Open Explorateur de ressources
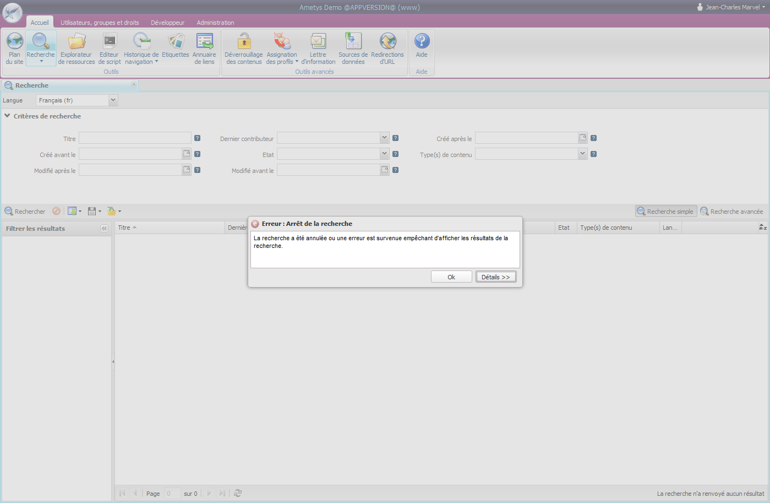The height and width of the screenshot is (503, 770). (77, 48)
